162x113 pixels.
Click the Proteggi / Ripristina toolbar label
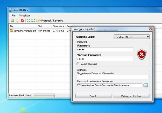point(52,21)
